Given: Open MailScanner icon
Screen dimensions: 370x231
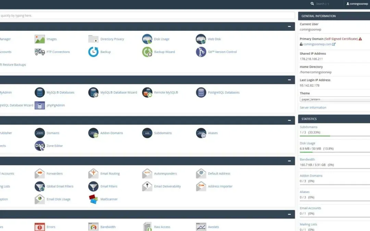Looking at the screenshot, I should pos(93,199).
